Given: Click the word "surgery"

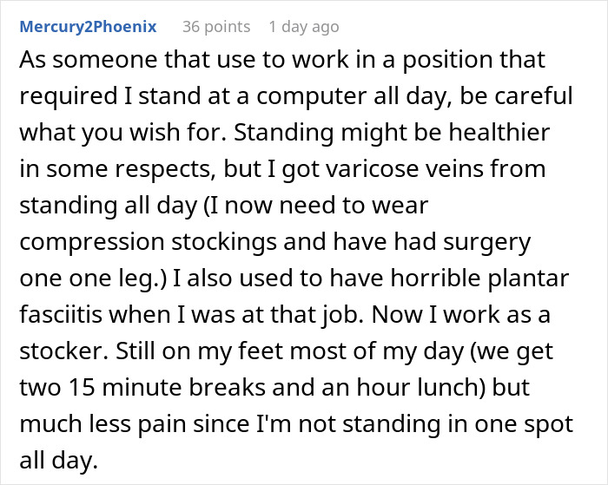Looking at the screenshot, I should coord(489,245).
